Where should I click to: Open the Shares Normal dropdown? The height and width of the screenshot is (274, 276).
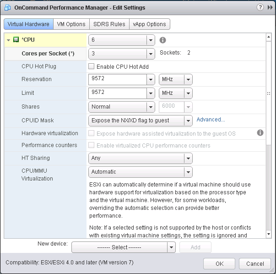point(122,107)
